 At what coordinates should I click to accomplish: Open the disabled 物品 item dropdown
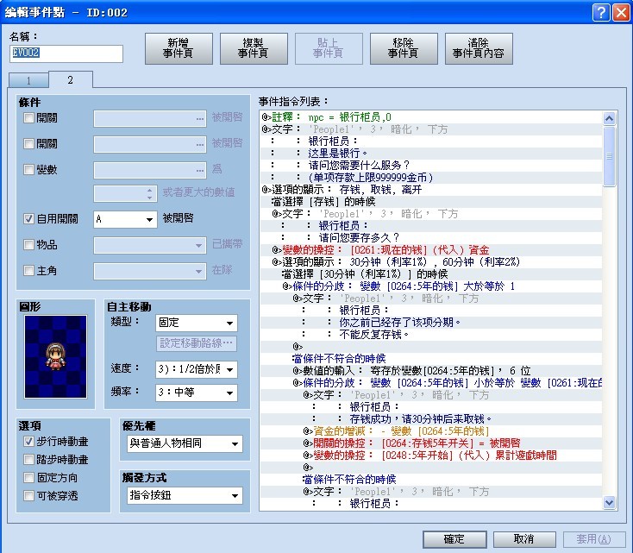click(150, 245)
